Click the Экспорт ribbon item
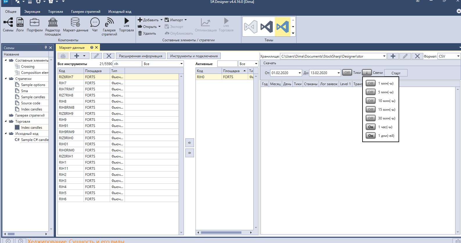 pos(174,27)
